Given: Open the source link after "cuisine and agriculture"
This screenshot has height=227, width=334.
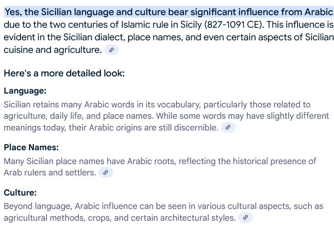Looking at the screenshot, I should coord(111,50).
